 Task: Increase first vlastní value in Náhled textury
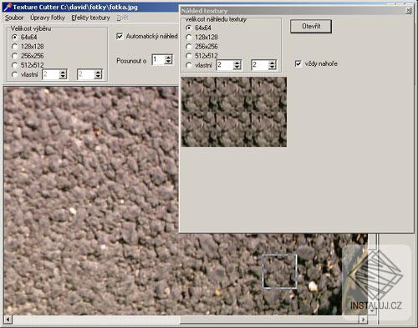pyautogui.click(x=237, y=63)
